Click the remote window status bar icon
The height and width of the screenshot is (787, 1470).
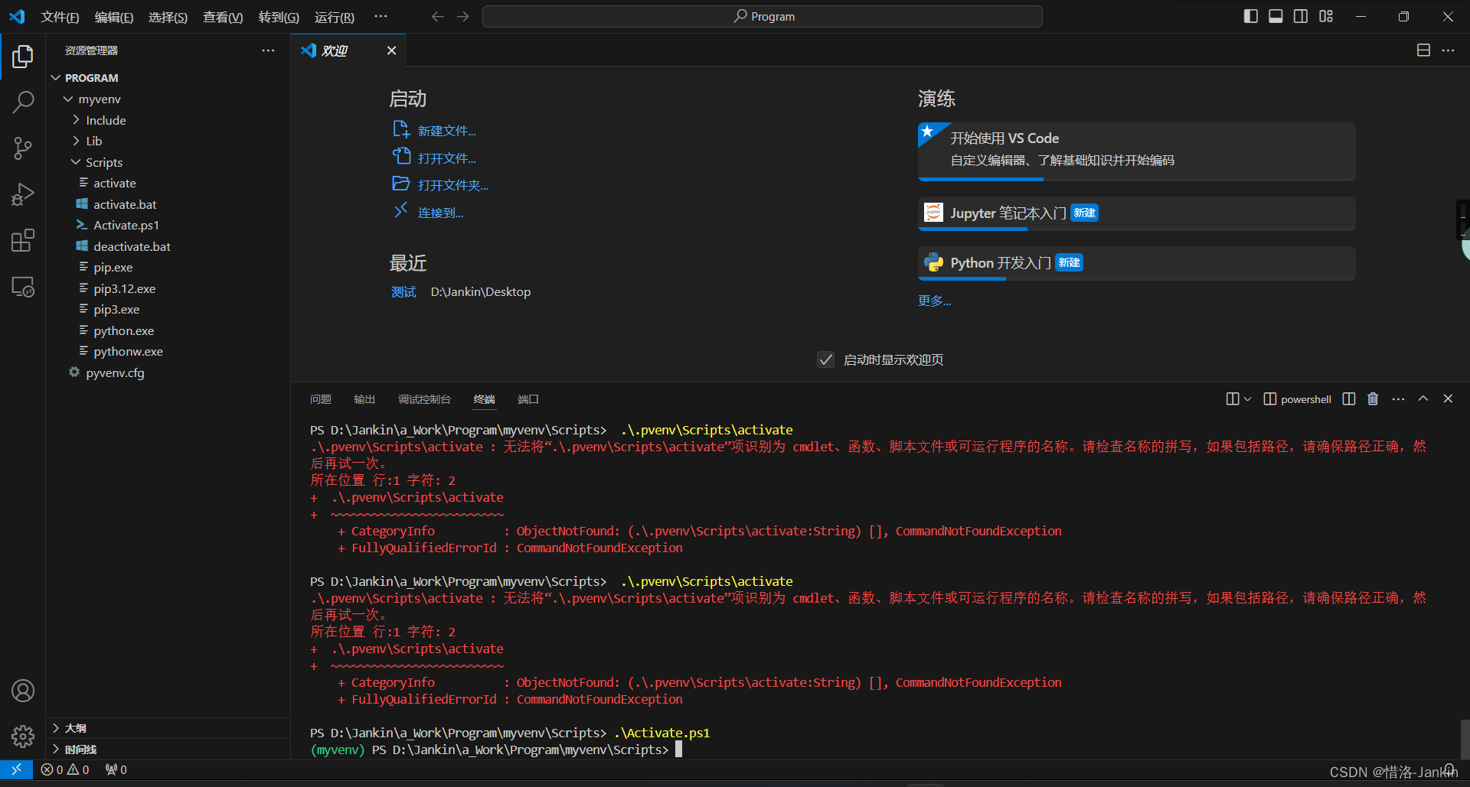tap(16, 769)
